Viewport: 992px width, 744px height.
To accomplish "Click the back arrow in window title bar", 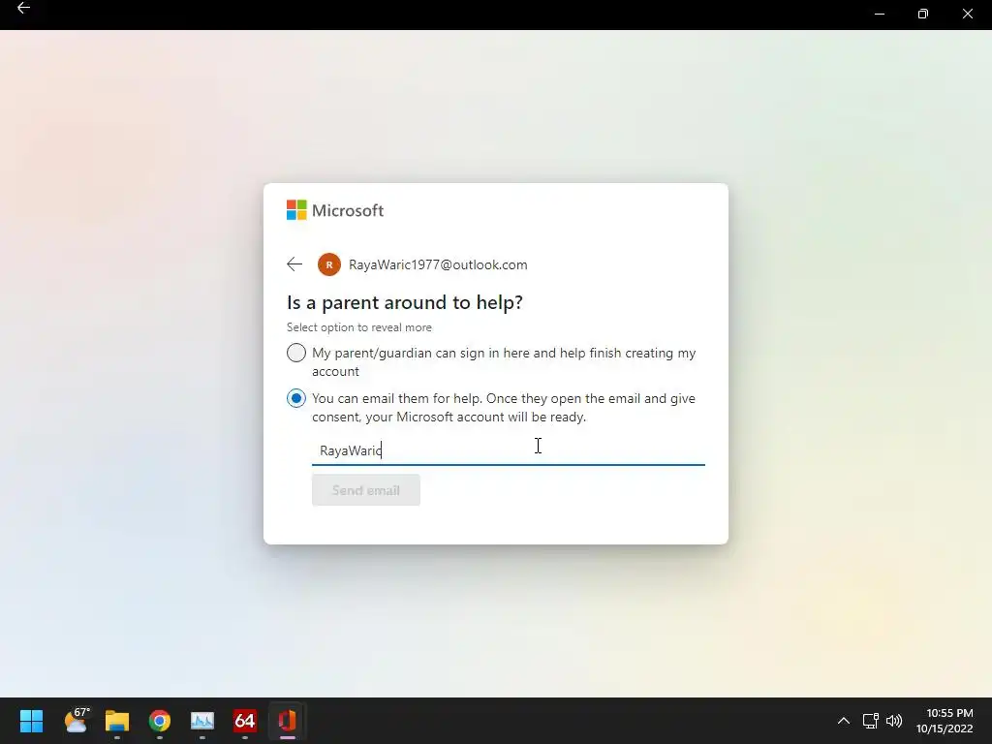I will [23, 8].
